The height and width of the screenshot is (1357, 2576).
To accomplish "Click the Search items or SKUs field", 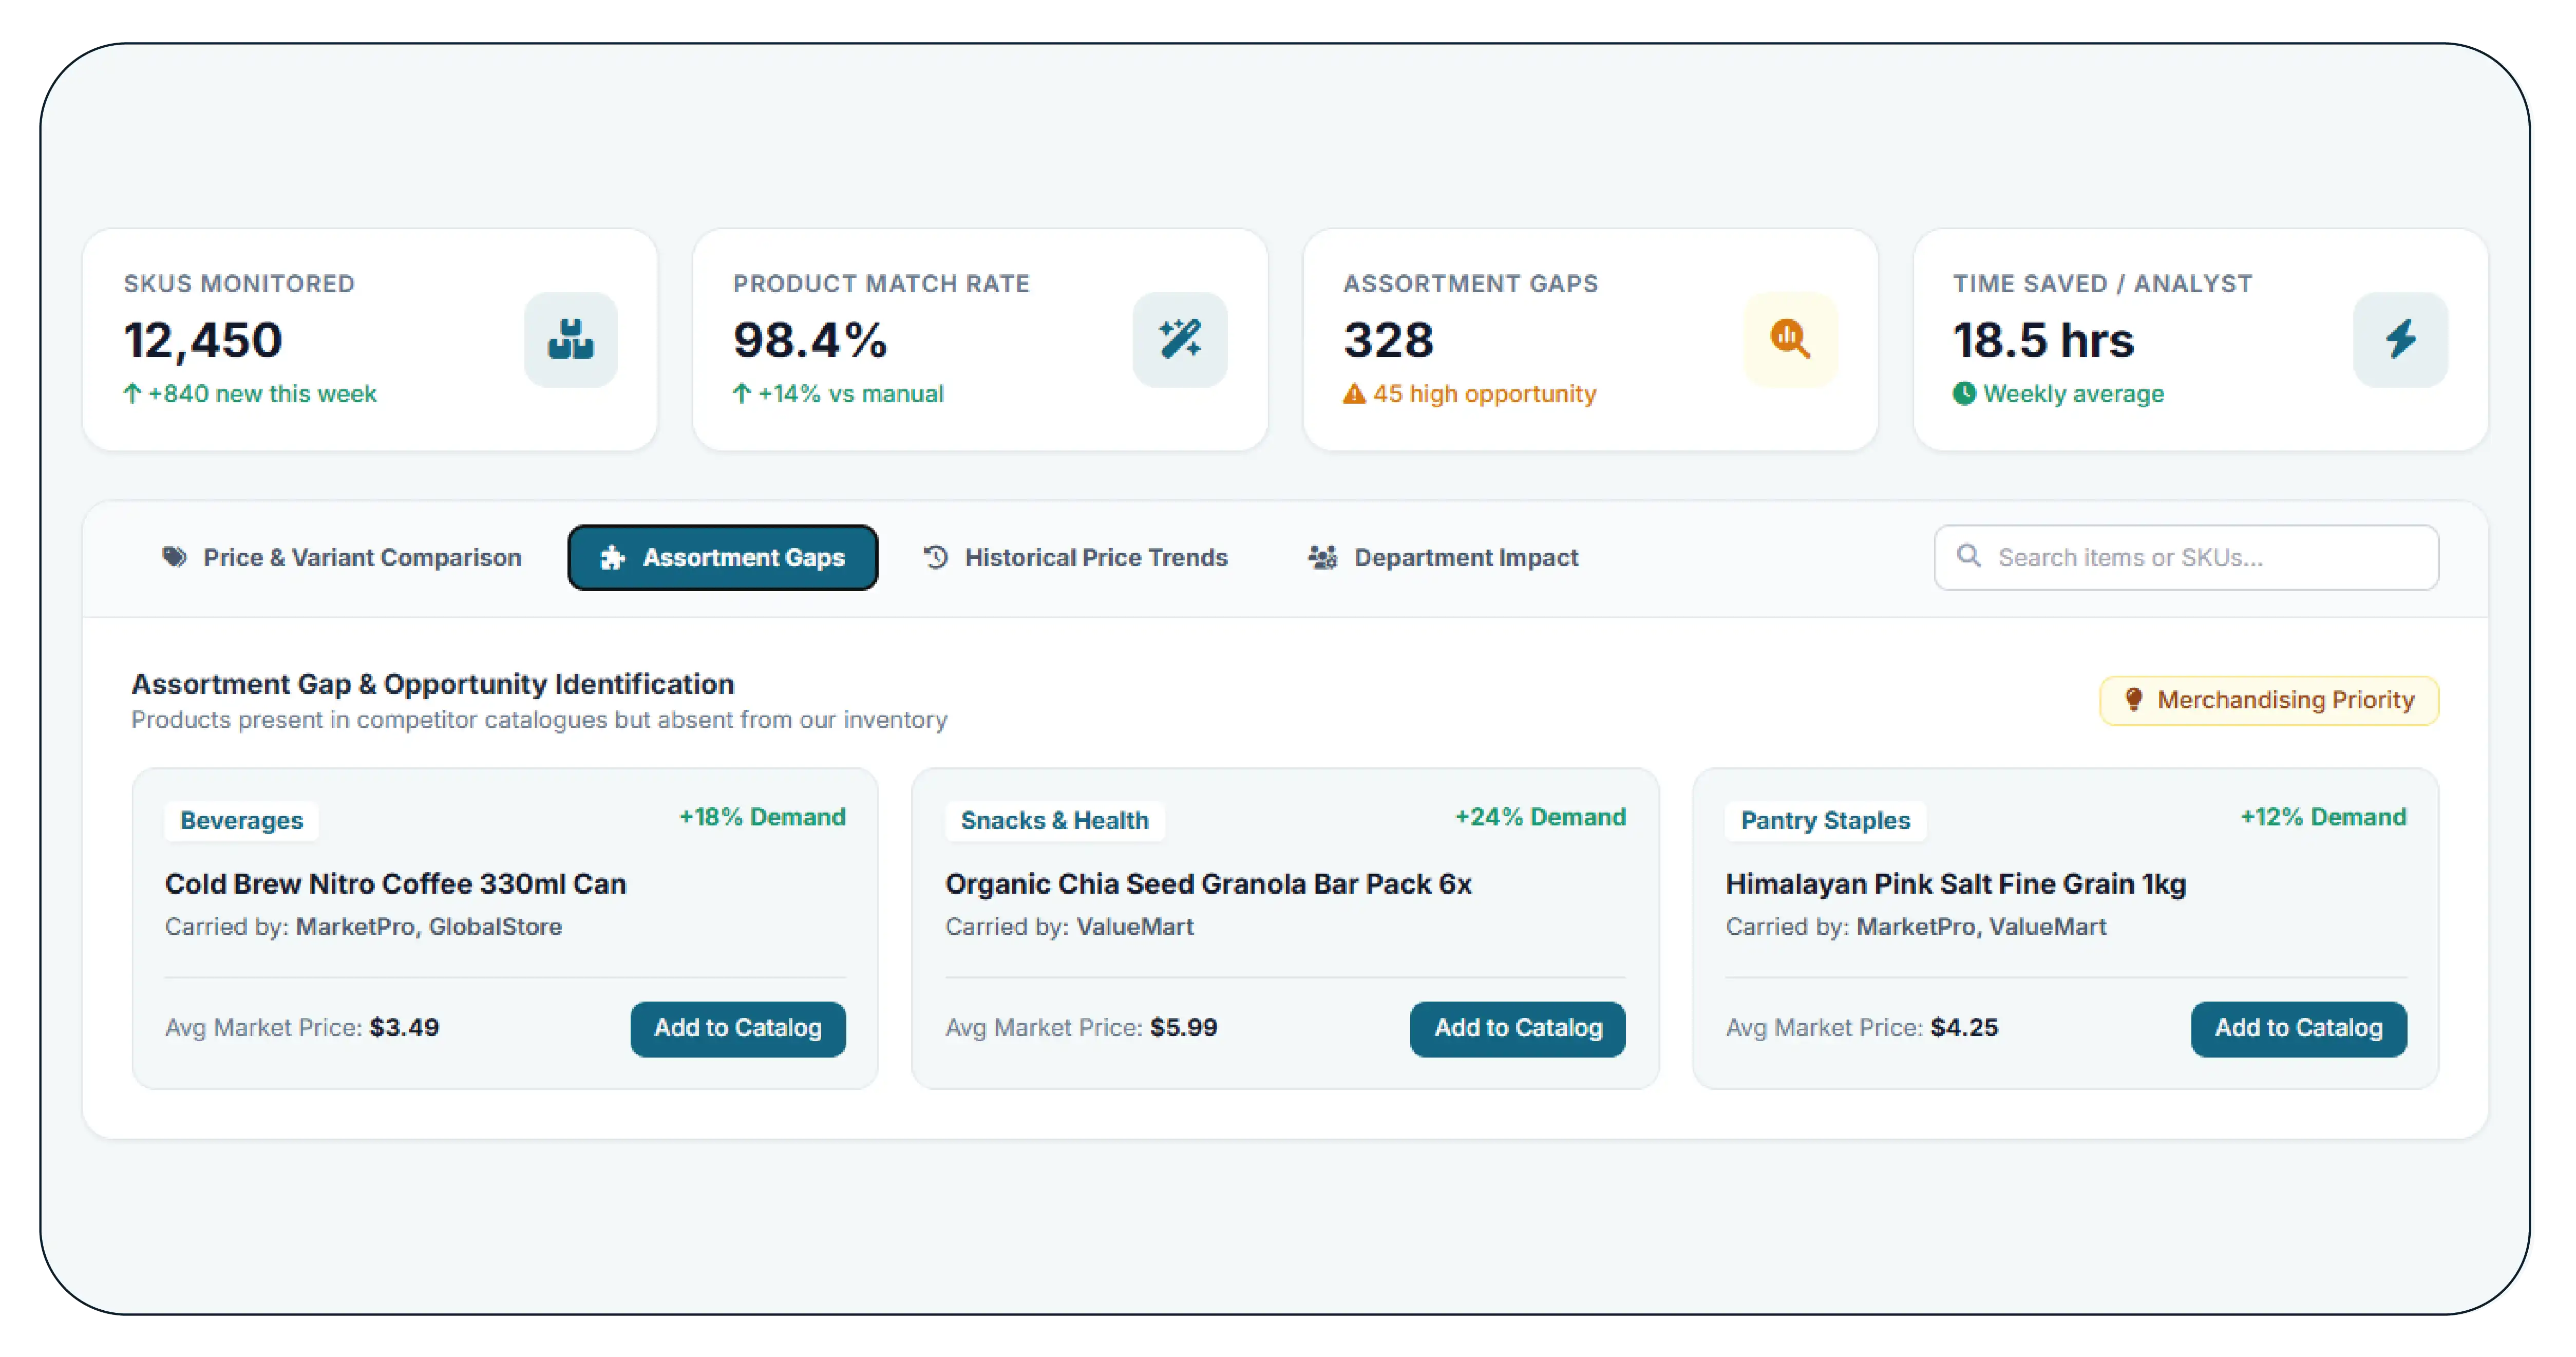I will [x=2186, y=558].
